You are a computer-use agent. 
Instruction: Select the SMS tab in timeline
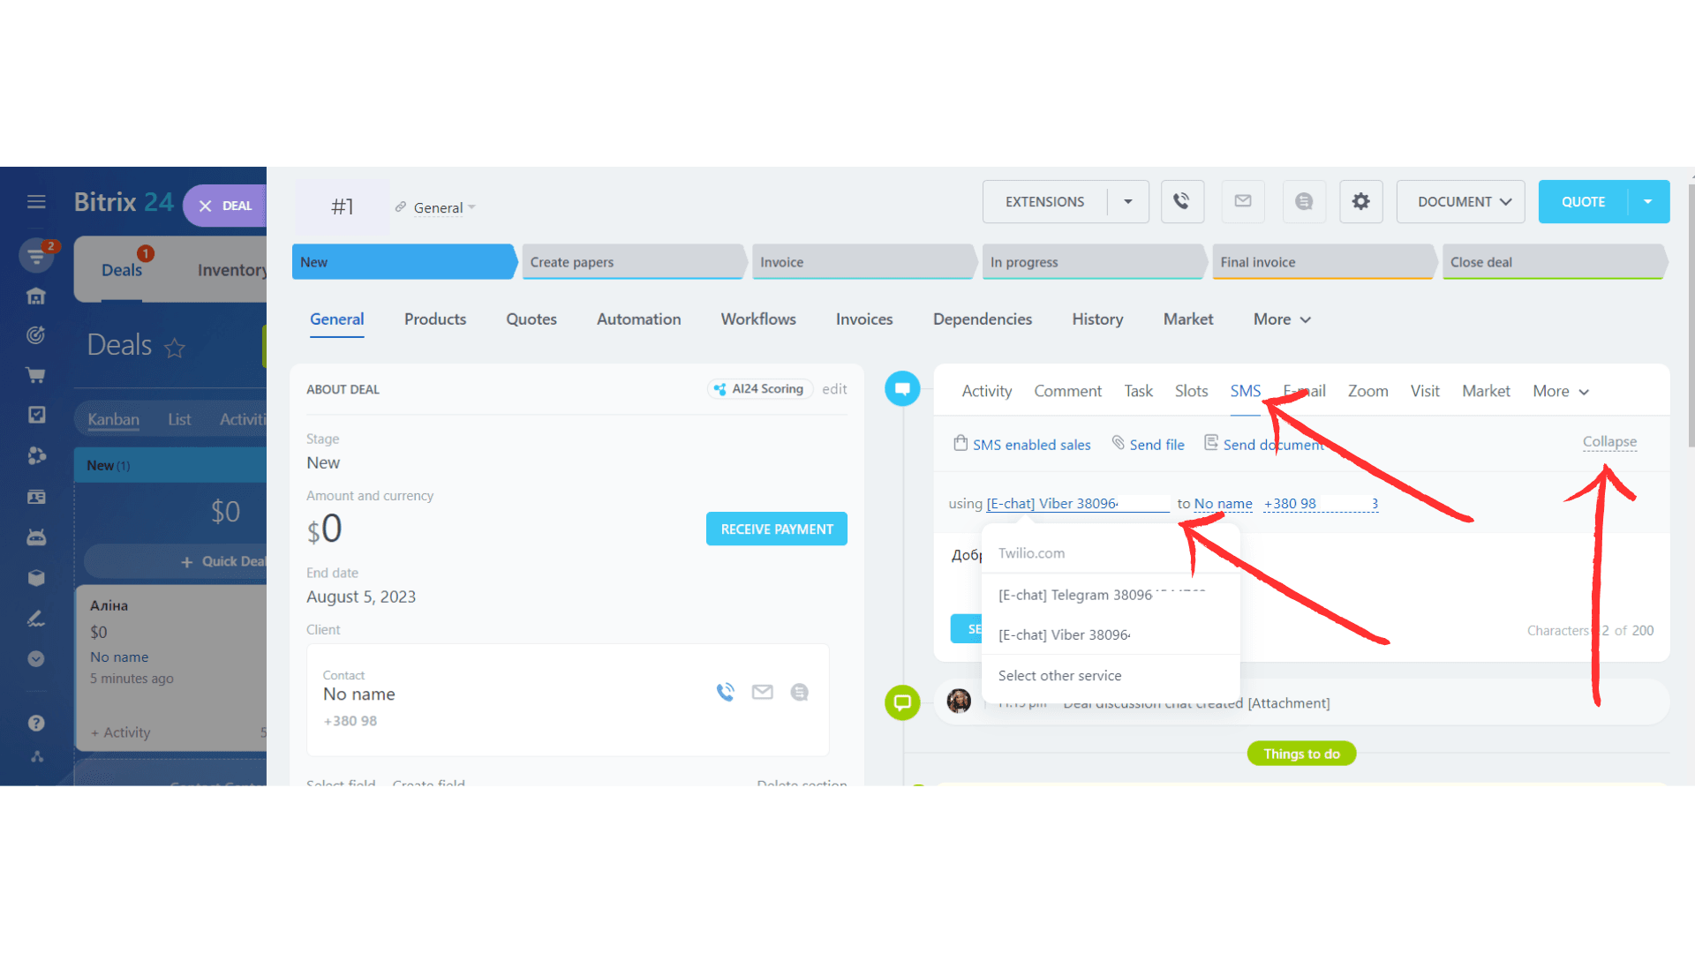coord(1245,391)
